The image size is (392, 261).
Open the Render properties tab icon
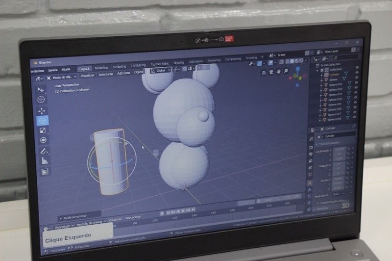coord(311,148)
